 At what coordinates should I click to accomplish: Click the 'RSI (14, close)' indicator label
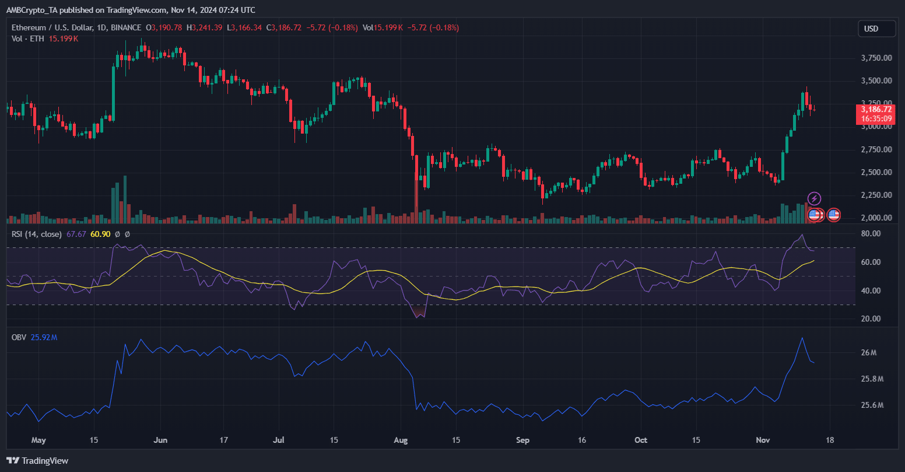(37, 234)
